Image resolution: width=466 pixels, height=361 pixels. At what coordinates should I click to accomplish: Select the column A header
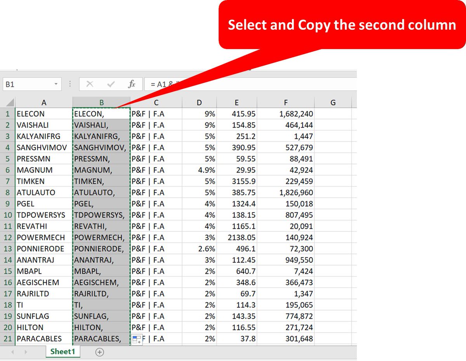point(44,102)
